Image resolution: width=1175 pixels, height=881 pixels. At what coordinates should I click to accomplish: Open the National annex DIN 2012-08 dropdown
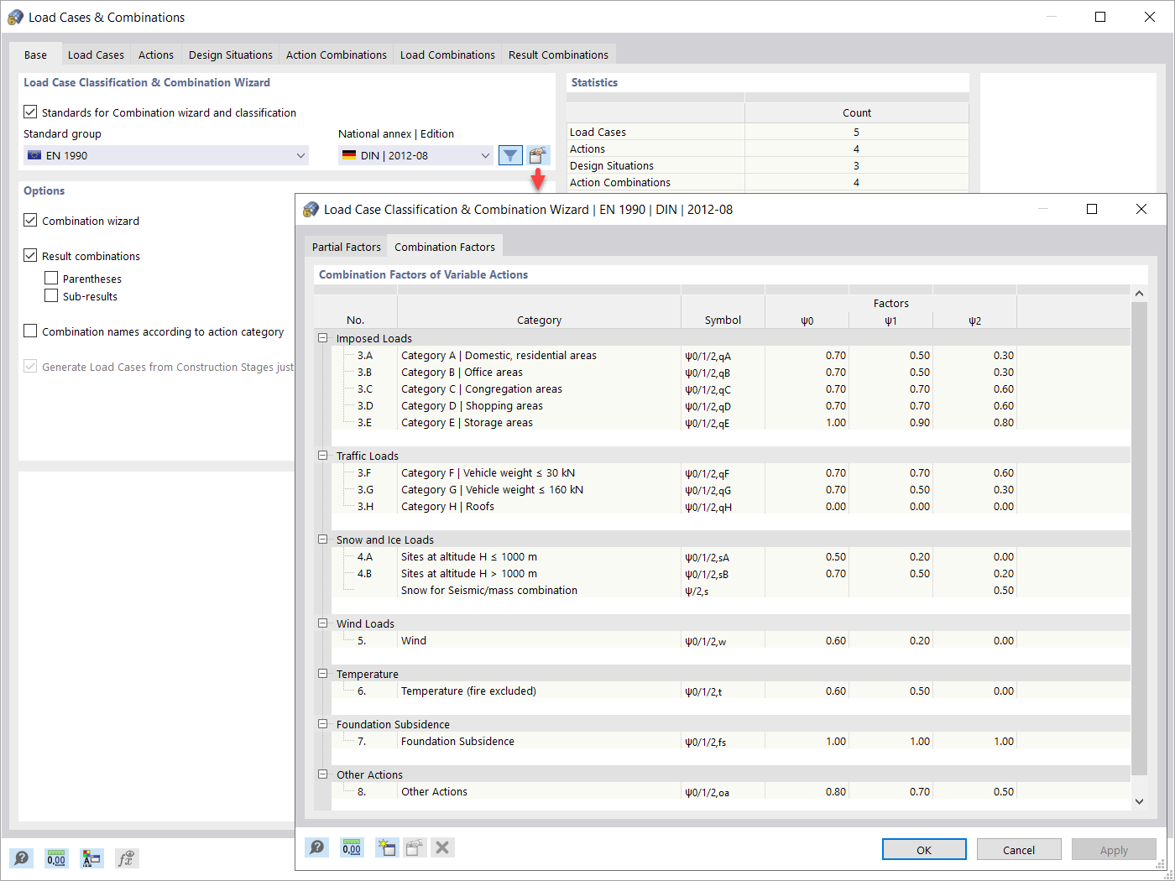[415, 155]
